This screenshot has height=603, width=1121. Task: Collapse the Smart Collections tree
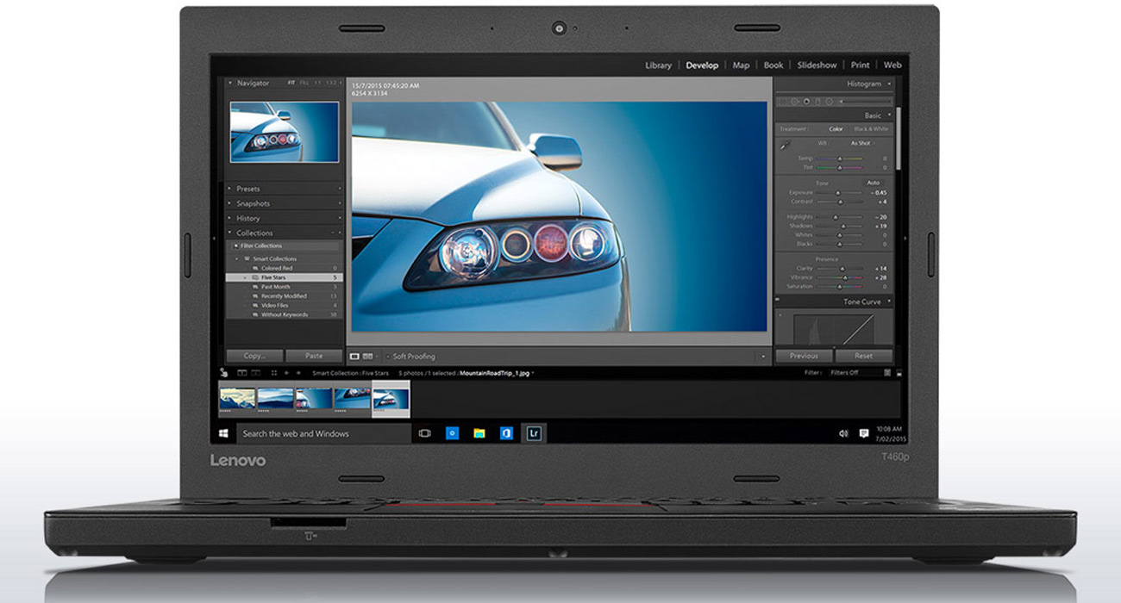click(x=237, y=258)
